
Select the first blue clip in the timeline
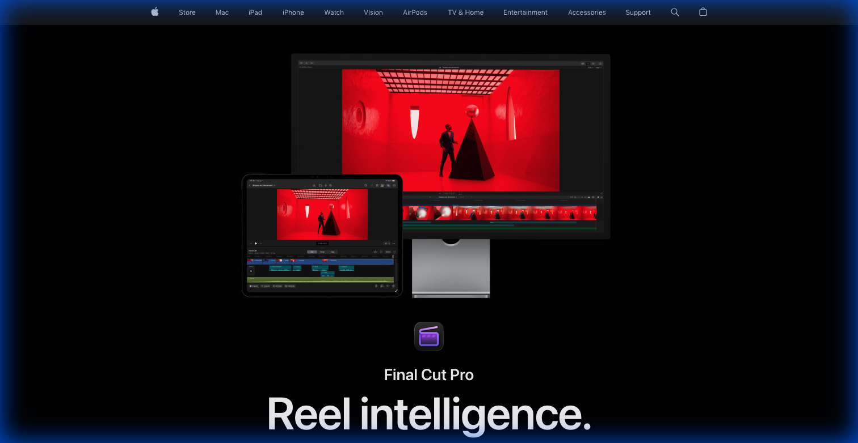(x=255, y=261)
